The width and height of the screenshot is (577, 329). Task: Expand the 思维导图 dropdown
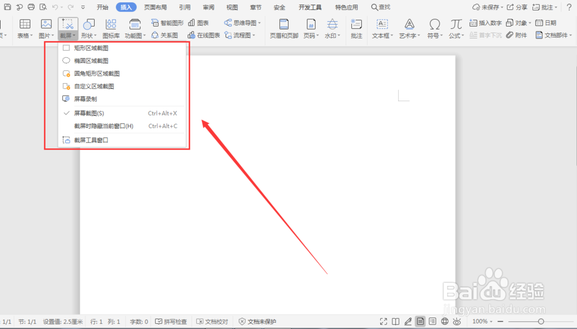point(260,23)
